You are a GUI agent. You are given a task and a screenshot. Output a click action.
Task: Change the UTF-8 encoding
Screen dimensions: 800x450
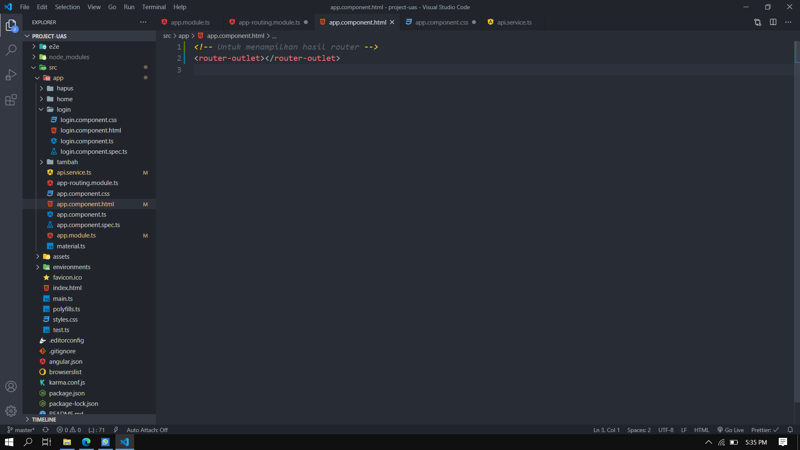point(666,430)
